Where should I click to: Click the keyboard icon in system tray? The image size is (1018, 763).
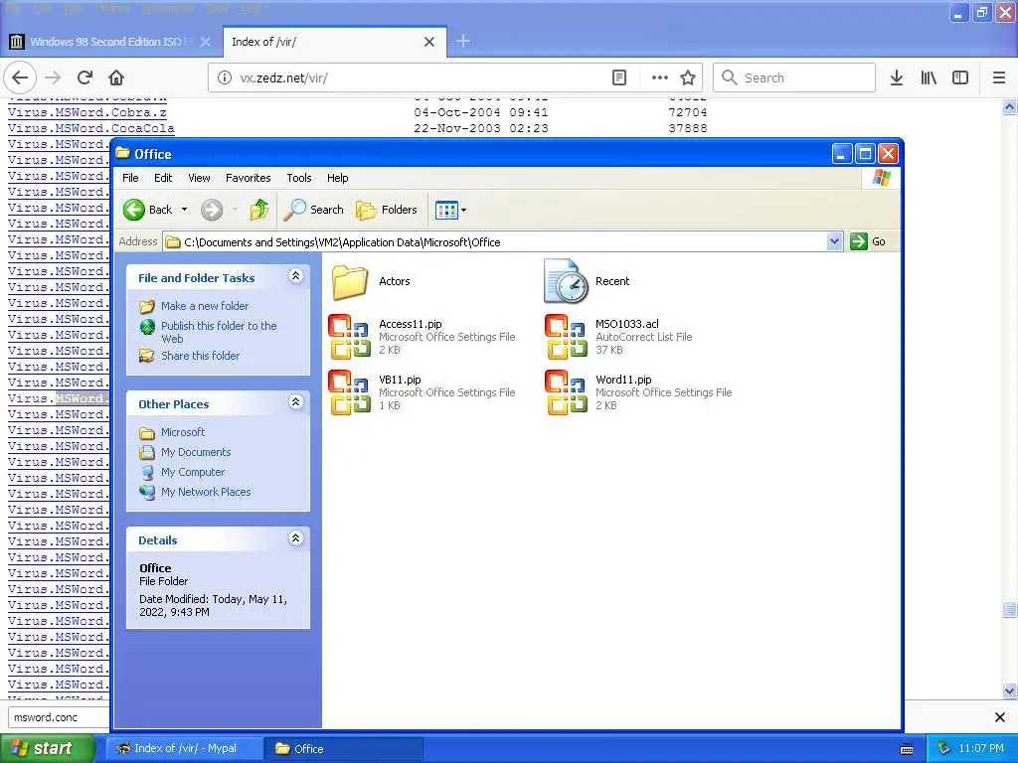tap(907, 749)
